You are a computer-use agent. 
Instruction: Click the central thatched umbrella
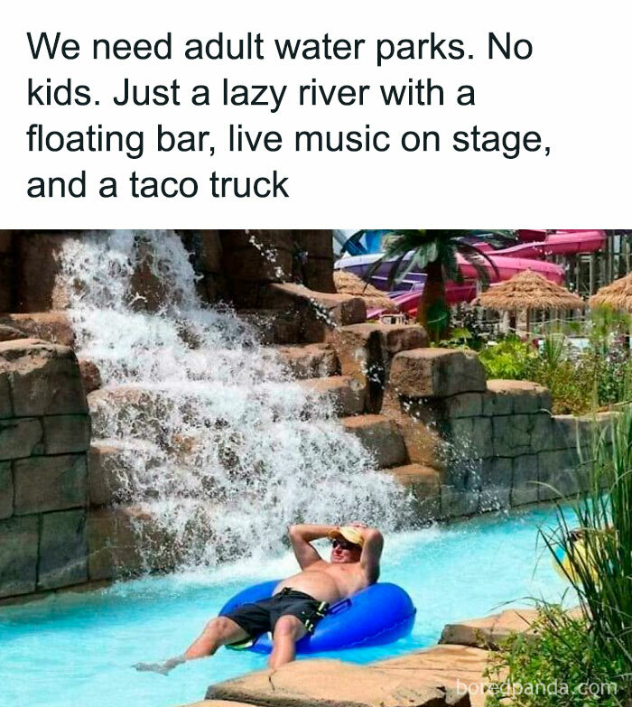coord(528,292)
